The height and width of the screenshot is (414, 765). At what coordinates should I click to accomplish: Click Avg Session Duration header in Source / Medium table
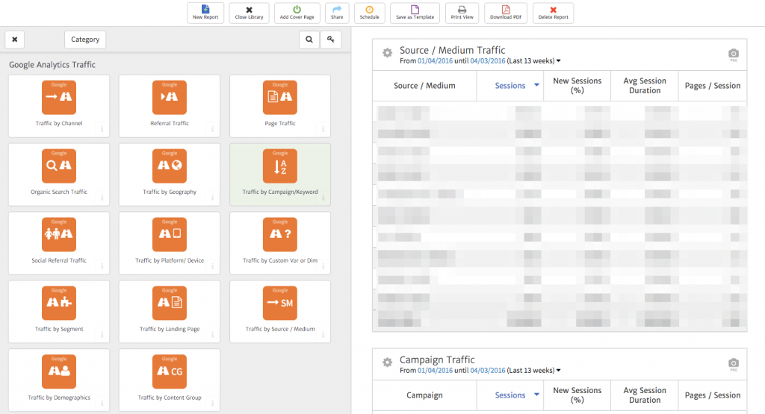645,86
